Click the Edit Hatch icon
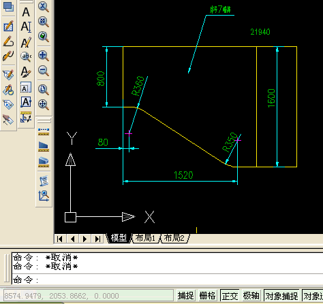The image size is (323, 304). 9,27
